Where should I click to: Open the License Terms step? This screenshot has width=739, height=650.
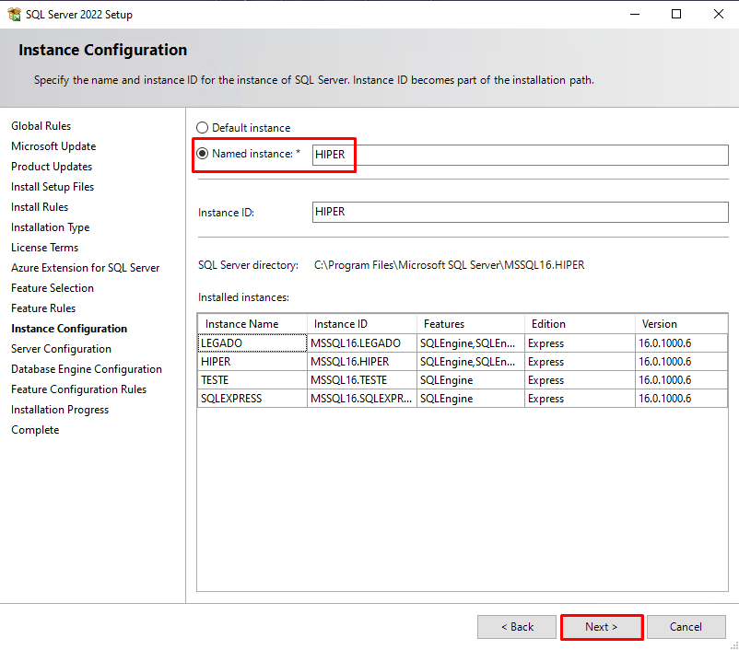[44, 247]
